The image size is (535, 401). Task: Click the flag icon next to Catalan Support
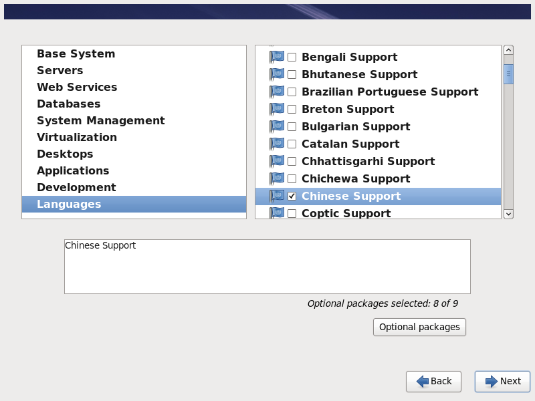[277, 144]
